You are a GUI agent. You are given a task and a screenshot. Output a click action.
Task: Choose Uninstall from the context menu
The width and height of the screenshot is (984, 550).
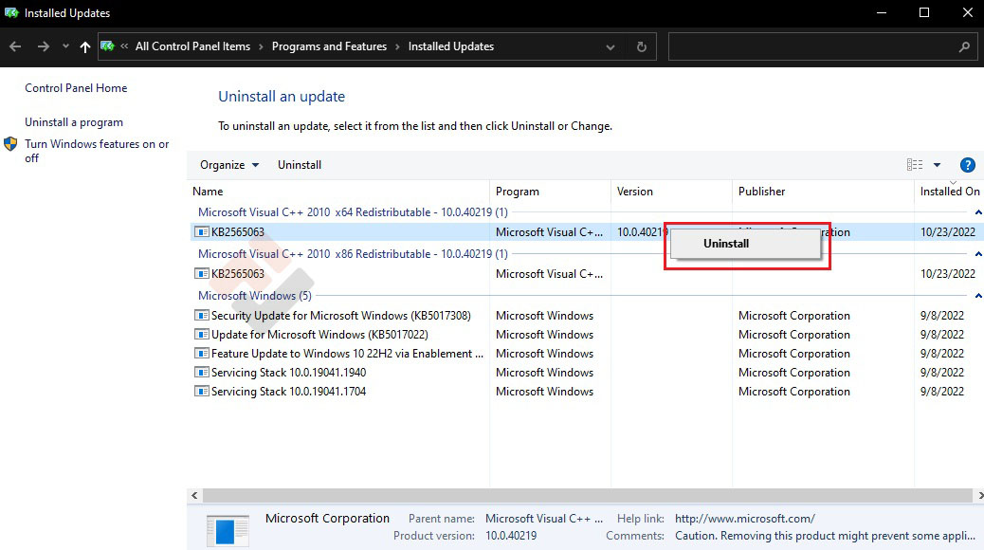click(x=726, y=244)
